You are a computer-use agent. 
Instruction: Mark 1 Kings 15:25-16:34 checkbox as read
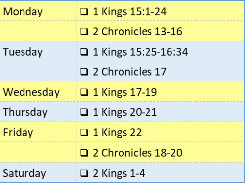tap(84, 52)
